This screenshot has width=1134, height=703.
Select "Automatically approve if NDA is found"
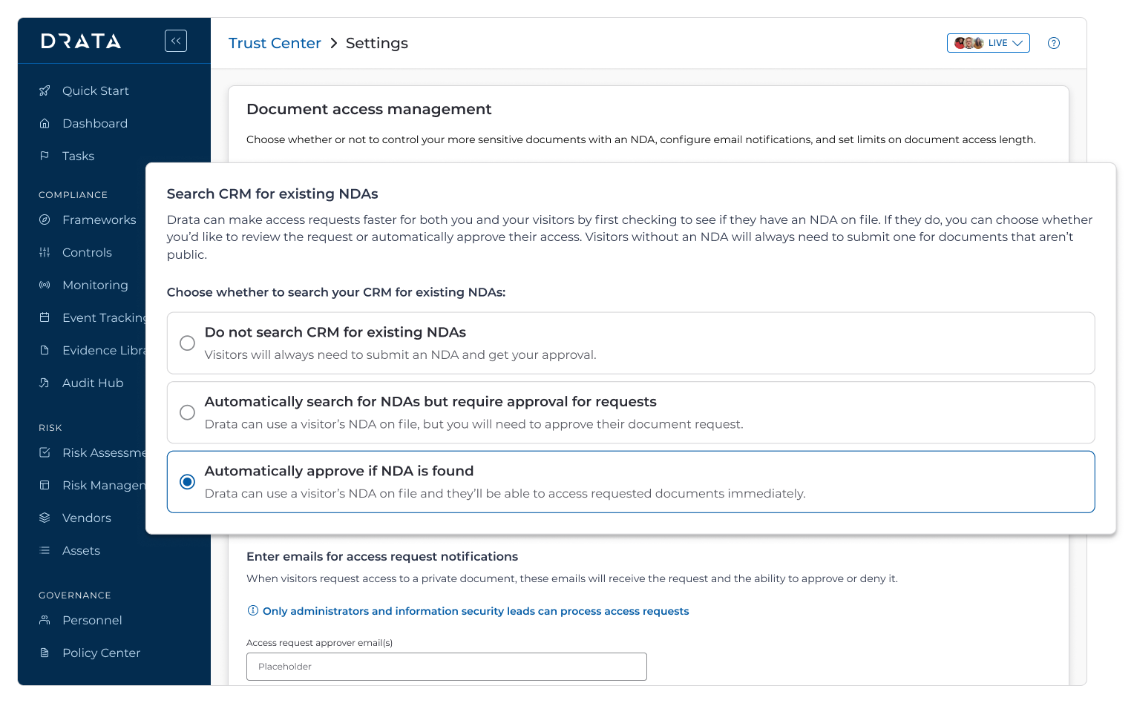pos(187,481)
